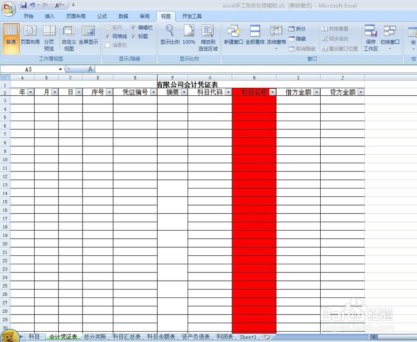The image size is (417, 342).
Task: Open the 宏 macros button
Action: point(413,37)
